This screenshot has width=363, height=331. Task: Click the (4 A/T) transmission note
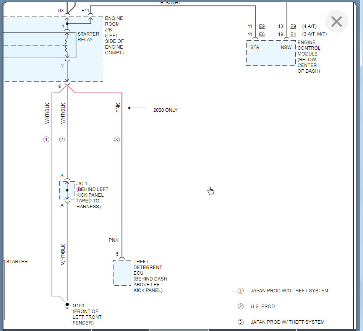(x=309, y=26)
